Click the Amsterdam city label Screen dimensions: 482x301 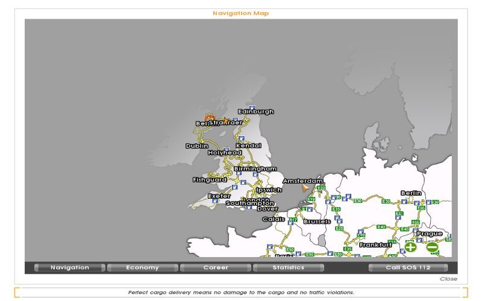tap(303, 181)
